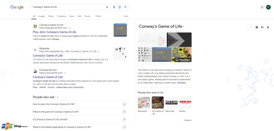Viewport: 274px width, 131px height.
Task: Switch to the Videos tab
Action: [51, 16]
